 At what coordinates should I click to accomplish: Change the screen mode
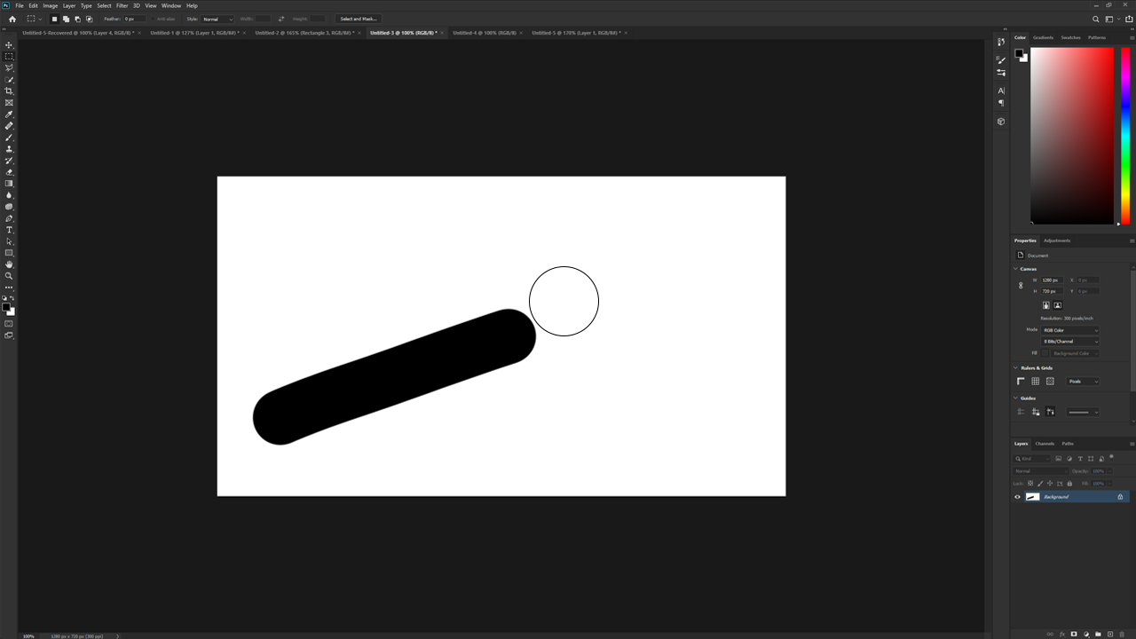coord(10,335)
